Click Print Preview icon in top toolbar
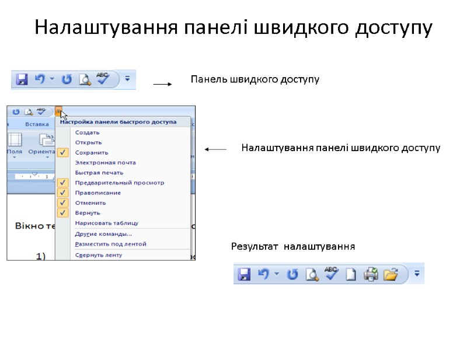467x350 pixels. click(85, 80)
